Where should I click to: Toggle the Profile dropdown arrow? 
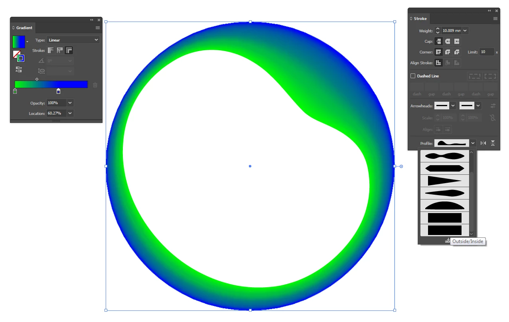[x=473, y=143]
